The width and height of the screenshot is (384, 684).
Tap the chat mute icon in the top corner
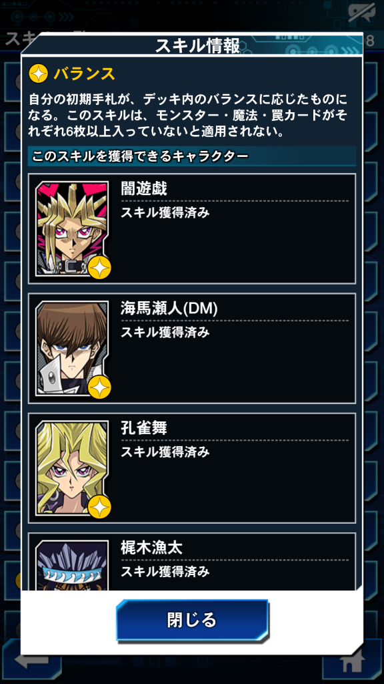(361, 13)
